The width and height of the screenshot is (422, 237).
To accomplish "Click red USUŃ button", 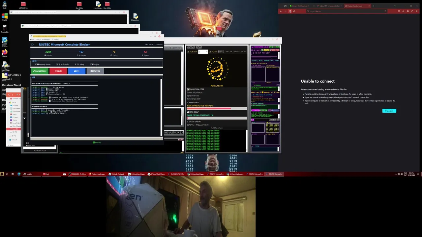I will pos(58,71).
